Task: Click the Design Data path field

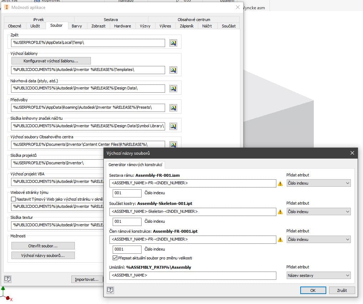Action: (x=88, y=88)
